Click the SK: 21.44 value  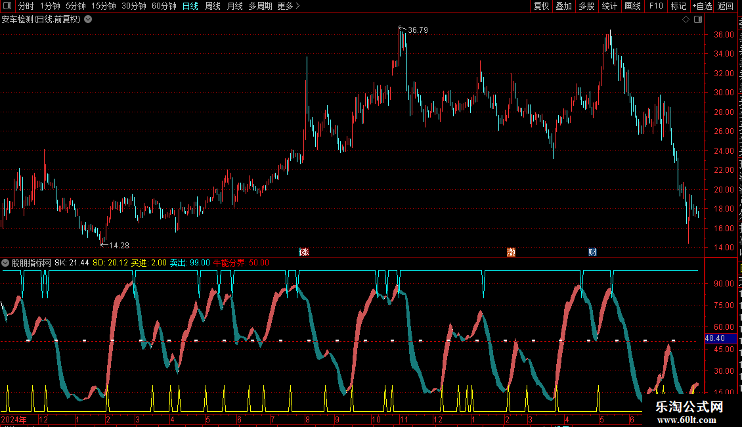tap(72, 263)
